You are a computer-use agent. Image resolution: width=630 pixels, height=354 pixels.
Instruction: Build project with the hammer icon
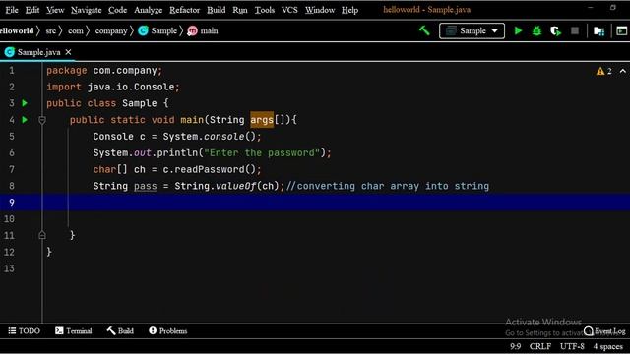pos(424,30)
